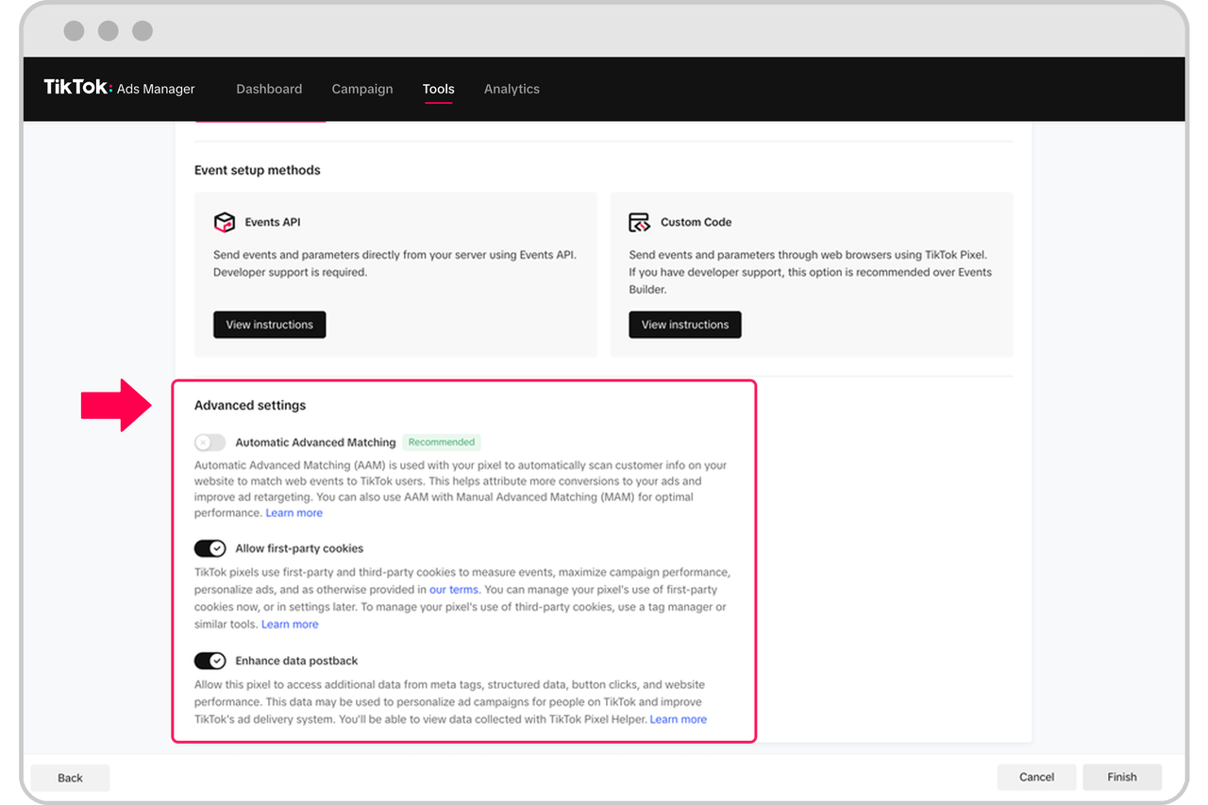This screenshot has height=805, width=1208.
Task: Open the Dashboard menu item
Action: click(269, 89)
